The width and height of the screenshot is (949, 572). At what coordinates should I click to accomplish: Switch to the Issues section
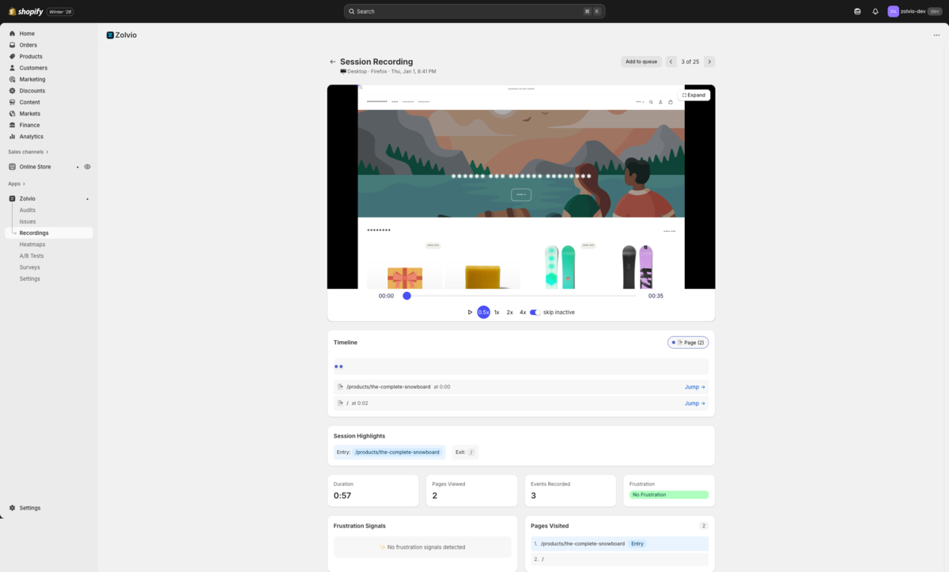pyautogui.click(x=27, y=221)
